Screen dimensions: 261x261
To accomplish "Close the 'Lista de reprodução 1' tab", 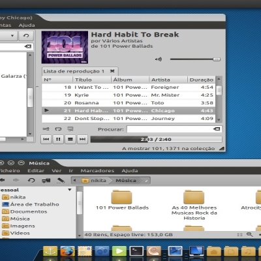I will [112, 71].
